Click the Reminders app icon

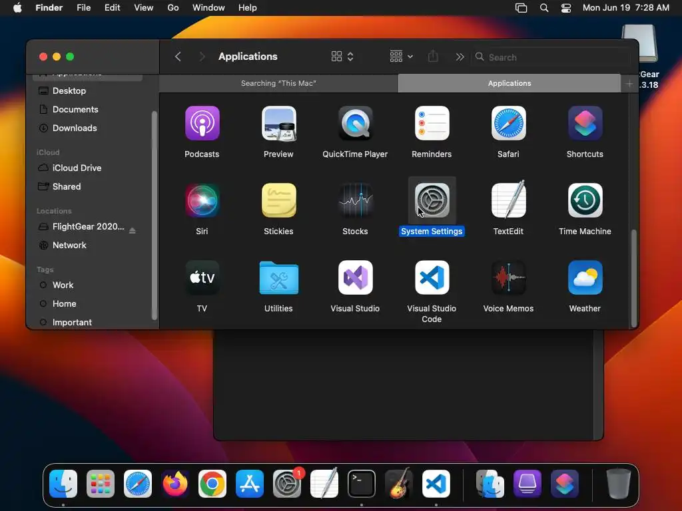click(x=432, y=123)
